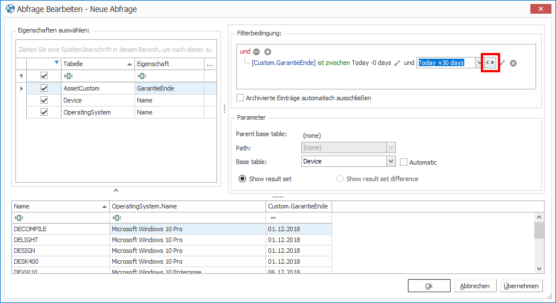This screenshot has height=303, width=556.
Task: Click the Abbrechen button
Action: pyautogui.click(x=475, y=286)
